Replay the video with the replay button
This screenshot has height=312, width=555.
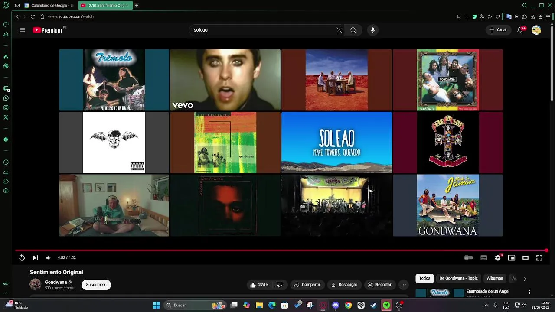22,257
